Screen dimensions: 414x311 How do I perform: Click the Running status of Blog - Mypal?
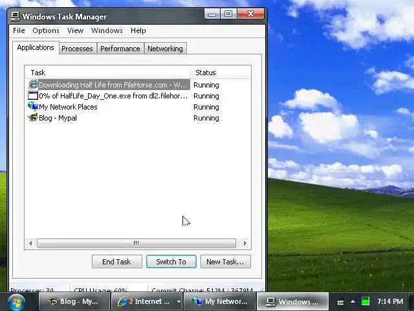click(x=206, y=118)
